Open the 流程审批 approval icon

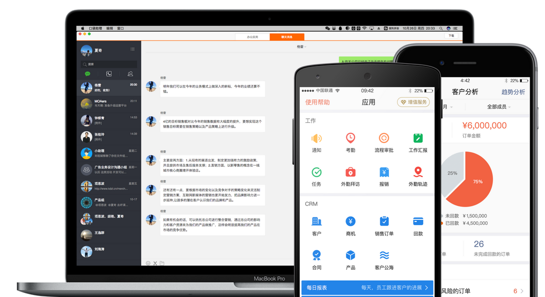(384, 138)
